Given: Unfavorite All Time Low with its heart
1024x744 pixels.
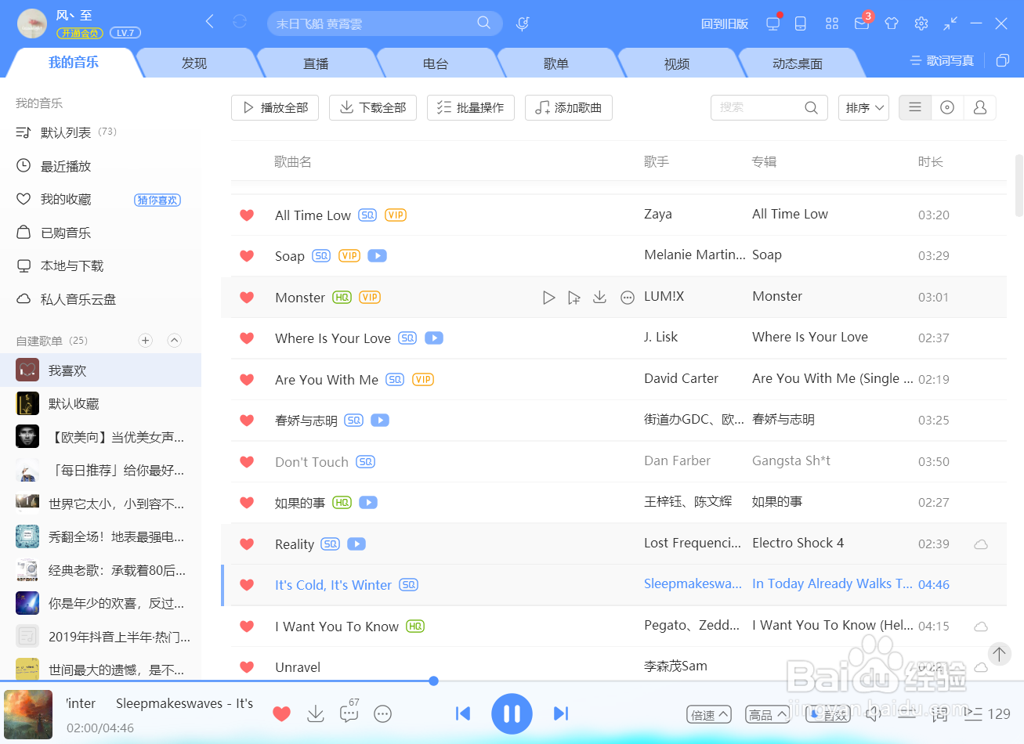Looking at the screenshot, I should (247, 215).
